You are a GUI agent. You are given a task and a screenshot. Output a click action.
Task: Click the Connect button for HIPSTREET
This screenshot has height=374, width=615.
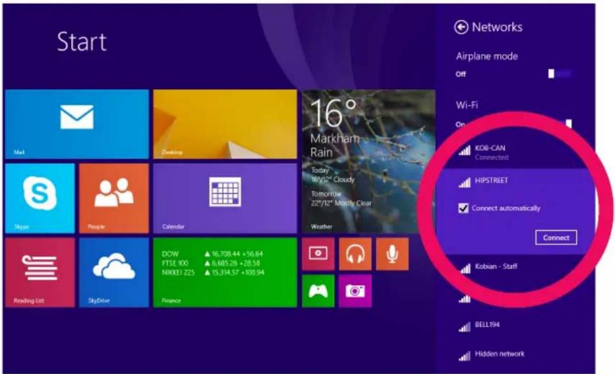tap(556, 237)
